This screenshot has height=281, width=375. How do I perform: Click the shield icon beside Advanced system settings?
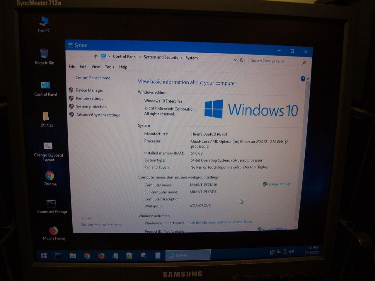pyautogui.click(x=72, y=114)
